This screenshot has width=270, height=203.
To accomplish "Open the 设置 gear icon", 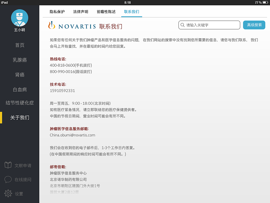I will pos(8,193).
